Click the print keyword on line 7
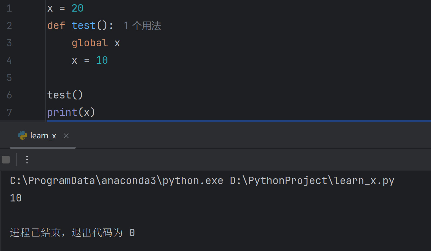The height and width of the screenshot is (251, 431). click(62, 112)
